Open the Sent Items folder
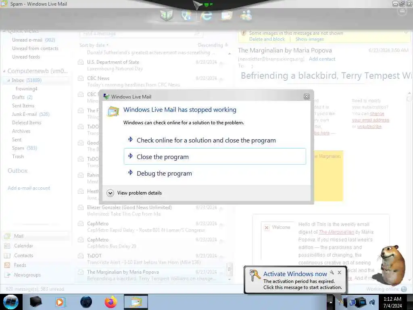The width and height of the screenshot is (413, 310). pyautogui.click(x=23, y=106)
